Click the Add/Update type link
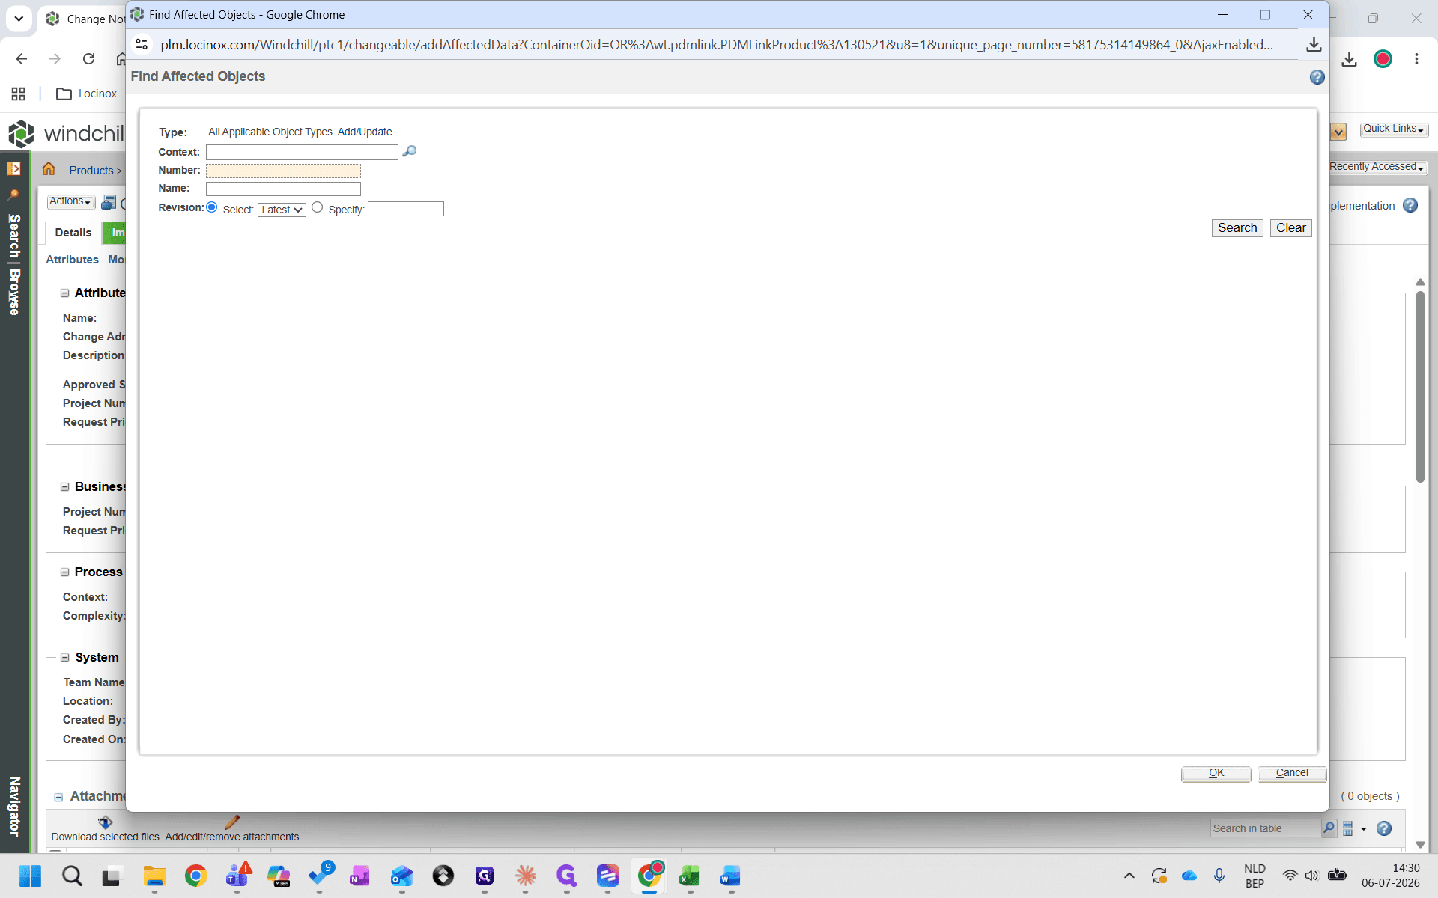Screen dimensions: 1438x898 click(365, 132)
